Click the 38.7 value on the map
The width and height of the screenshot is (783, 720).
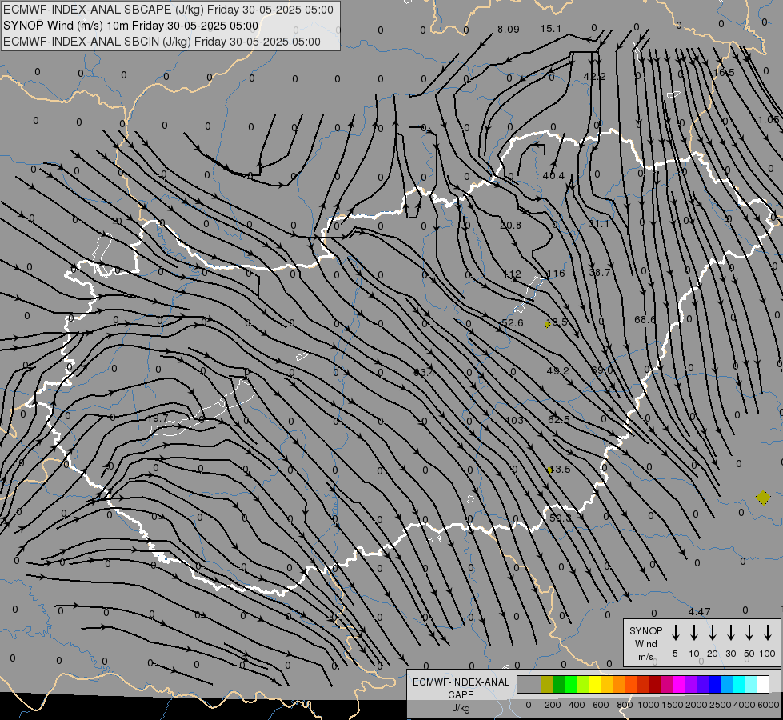click(x=599, y=272)
